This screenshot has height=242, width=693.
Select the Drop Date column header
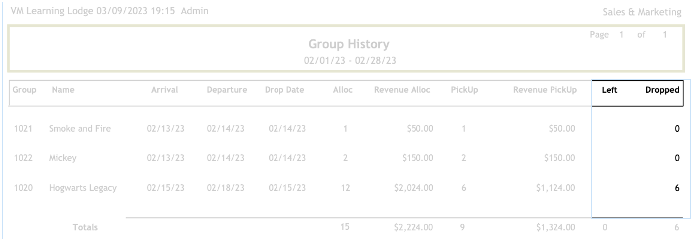point(285,91)
